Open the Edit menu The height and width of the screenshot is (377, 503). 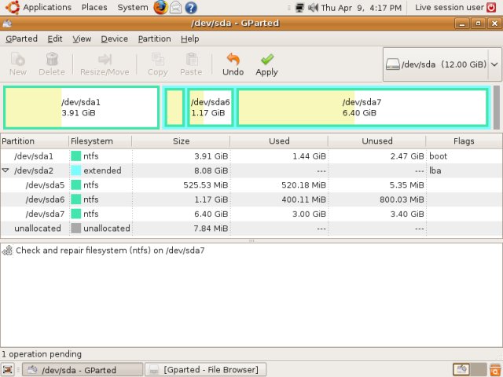[55, 38]
